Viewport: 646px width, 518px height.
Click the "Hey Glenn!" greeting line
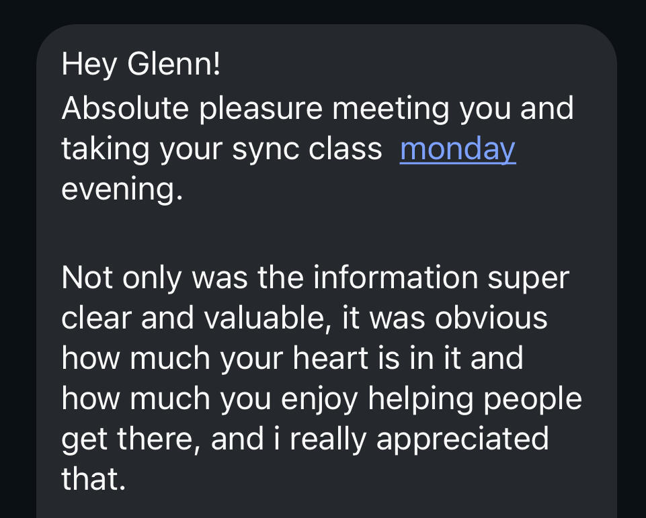point(140,65)
